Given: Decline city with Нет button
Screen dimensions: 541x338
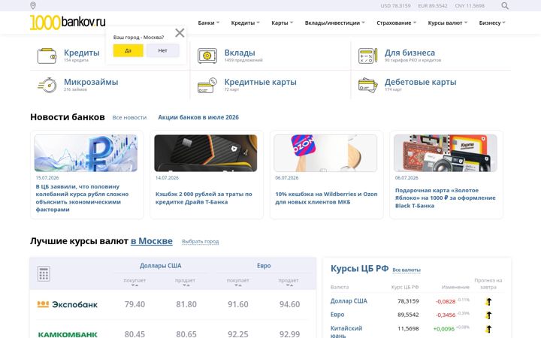Looking at the screenshot, I should [162, 50].
